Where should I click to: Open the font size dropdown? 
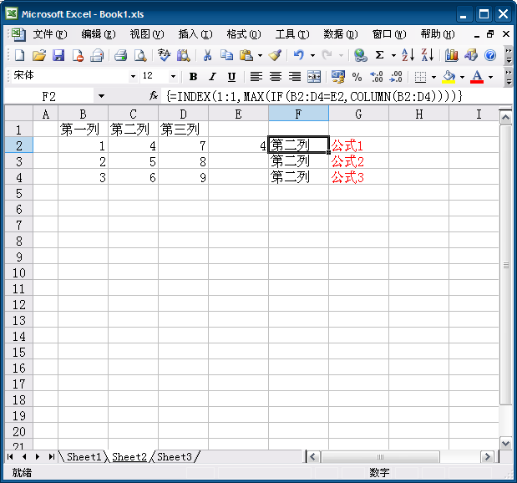pyautogui.click(x=173, y=77)
